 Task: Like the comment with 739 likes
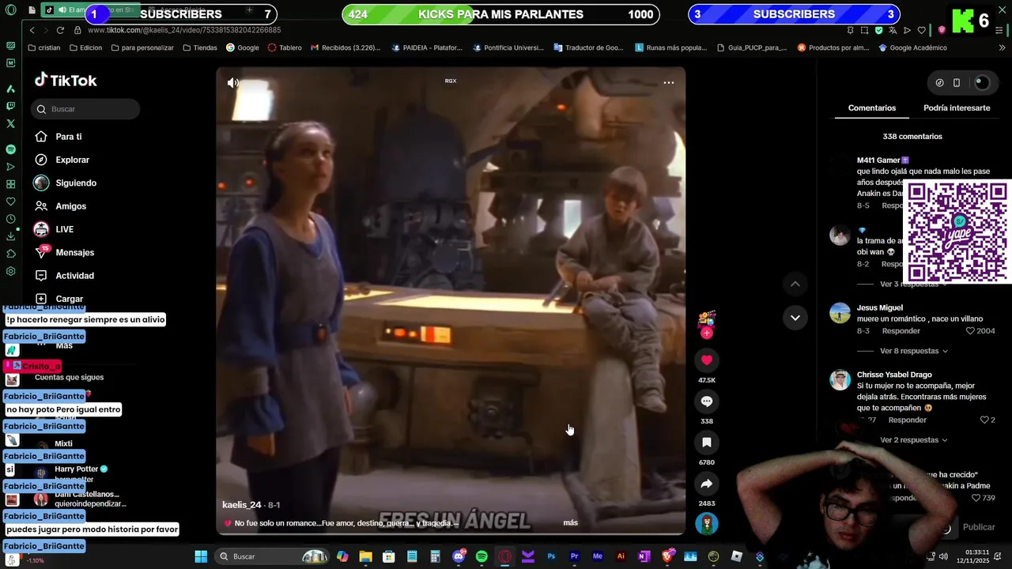976,498
